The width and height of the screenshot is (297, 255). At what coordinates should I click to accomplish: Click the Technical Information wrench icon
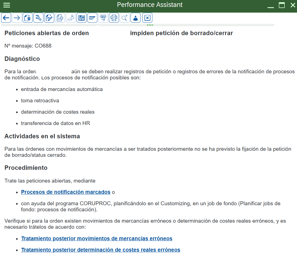click(38, 18)
